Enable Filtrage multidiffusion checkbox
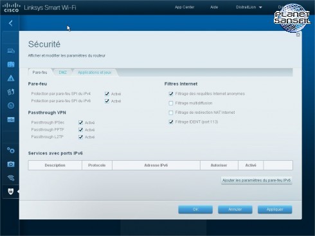315x236 pixels. pyautogui.click(x=171, y=103)
